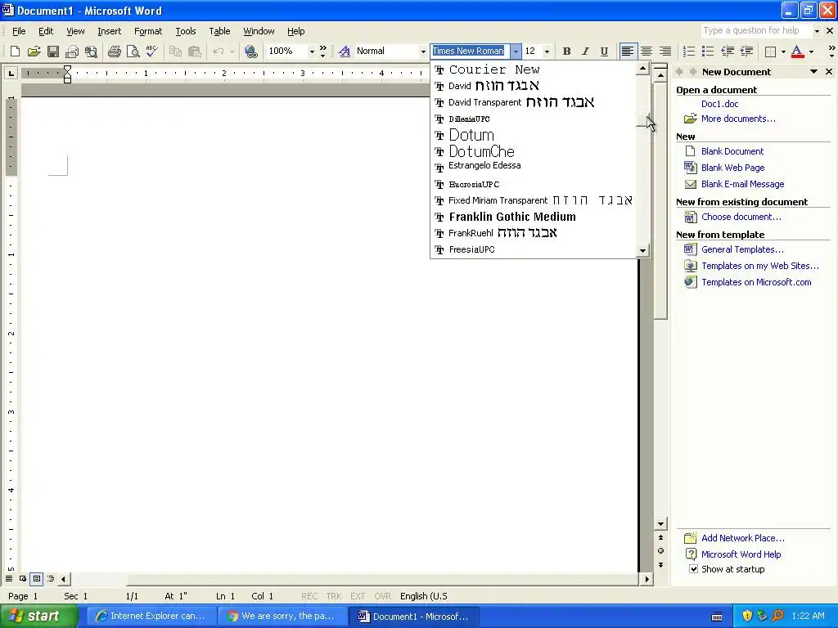Viewport: 838px width, 628px height.
Task: Open the Styles and Formatting icon
Action: 345,52
